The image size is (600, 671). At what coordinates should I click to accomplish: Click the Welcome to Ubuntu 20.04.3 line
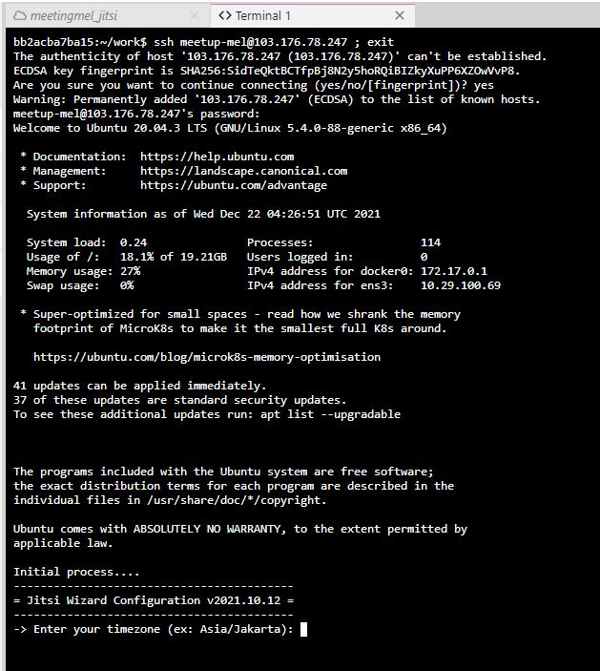point(229,128)
